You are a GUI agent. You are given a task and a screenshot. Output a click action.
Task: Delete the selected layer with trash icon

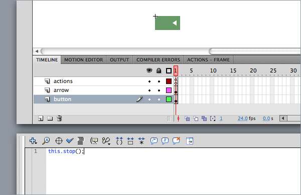tap(59, 118)
